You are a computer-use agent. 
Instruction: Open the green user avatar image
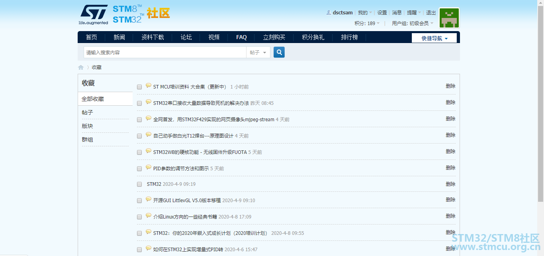(x=449, y=18)
